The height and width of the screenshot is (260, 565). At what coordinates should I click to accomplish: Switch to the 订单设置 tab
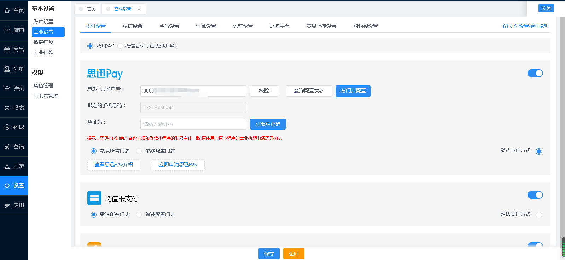[206, 26]
